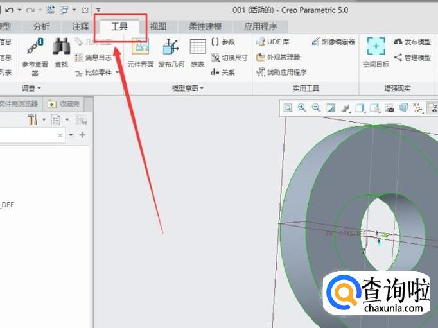
Task: Click the 查找 binoculars icon
Action: coord(61,46)
